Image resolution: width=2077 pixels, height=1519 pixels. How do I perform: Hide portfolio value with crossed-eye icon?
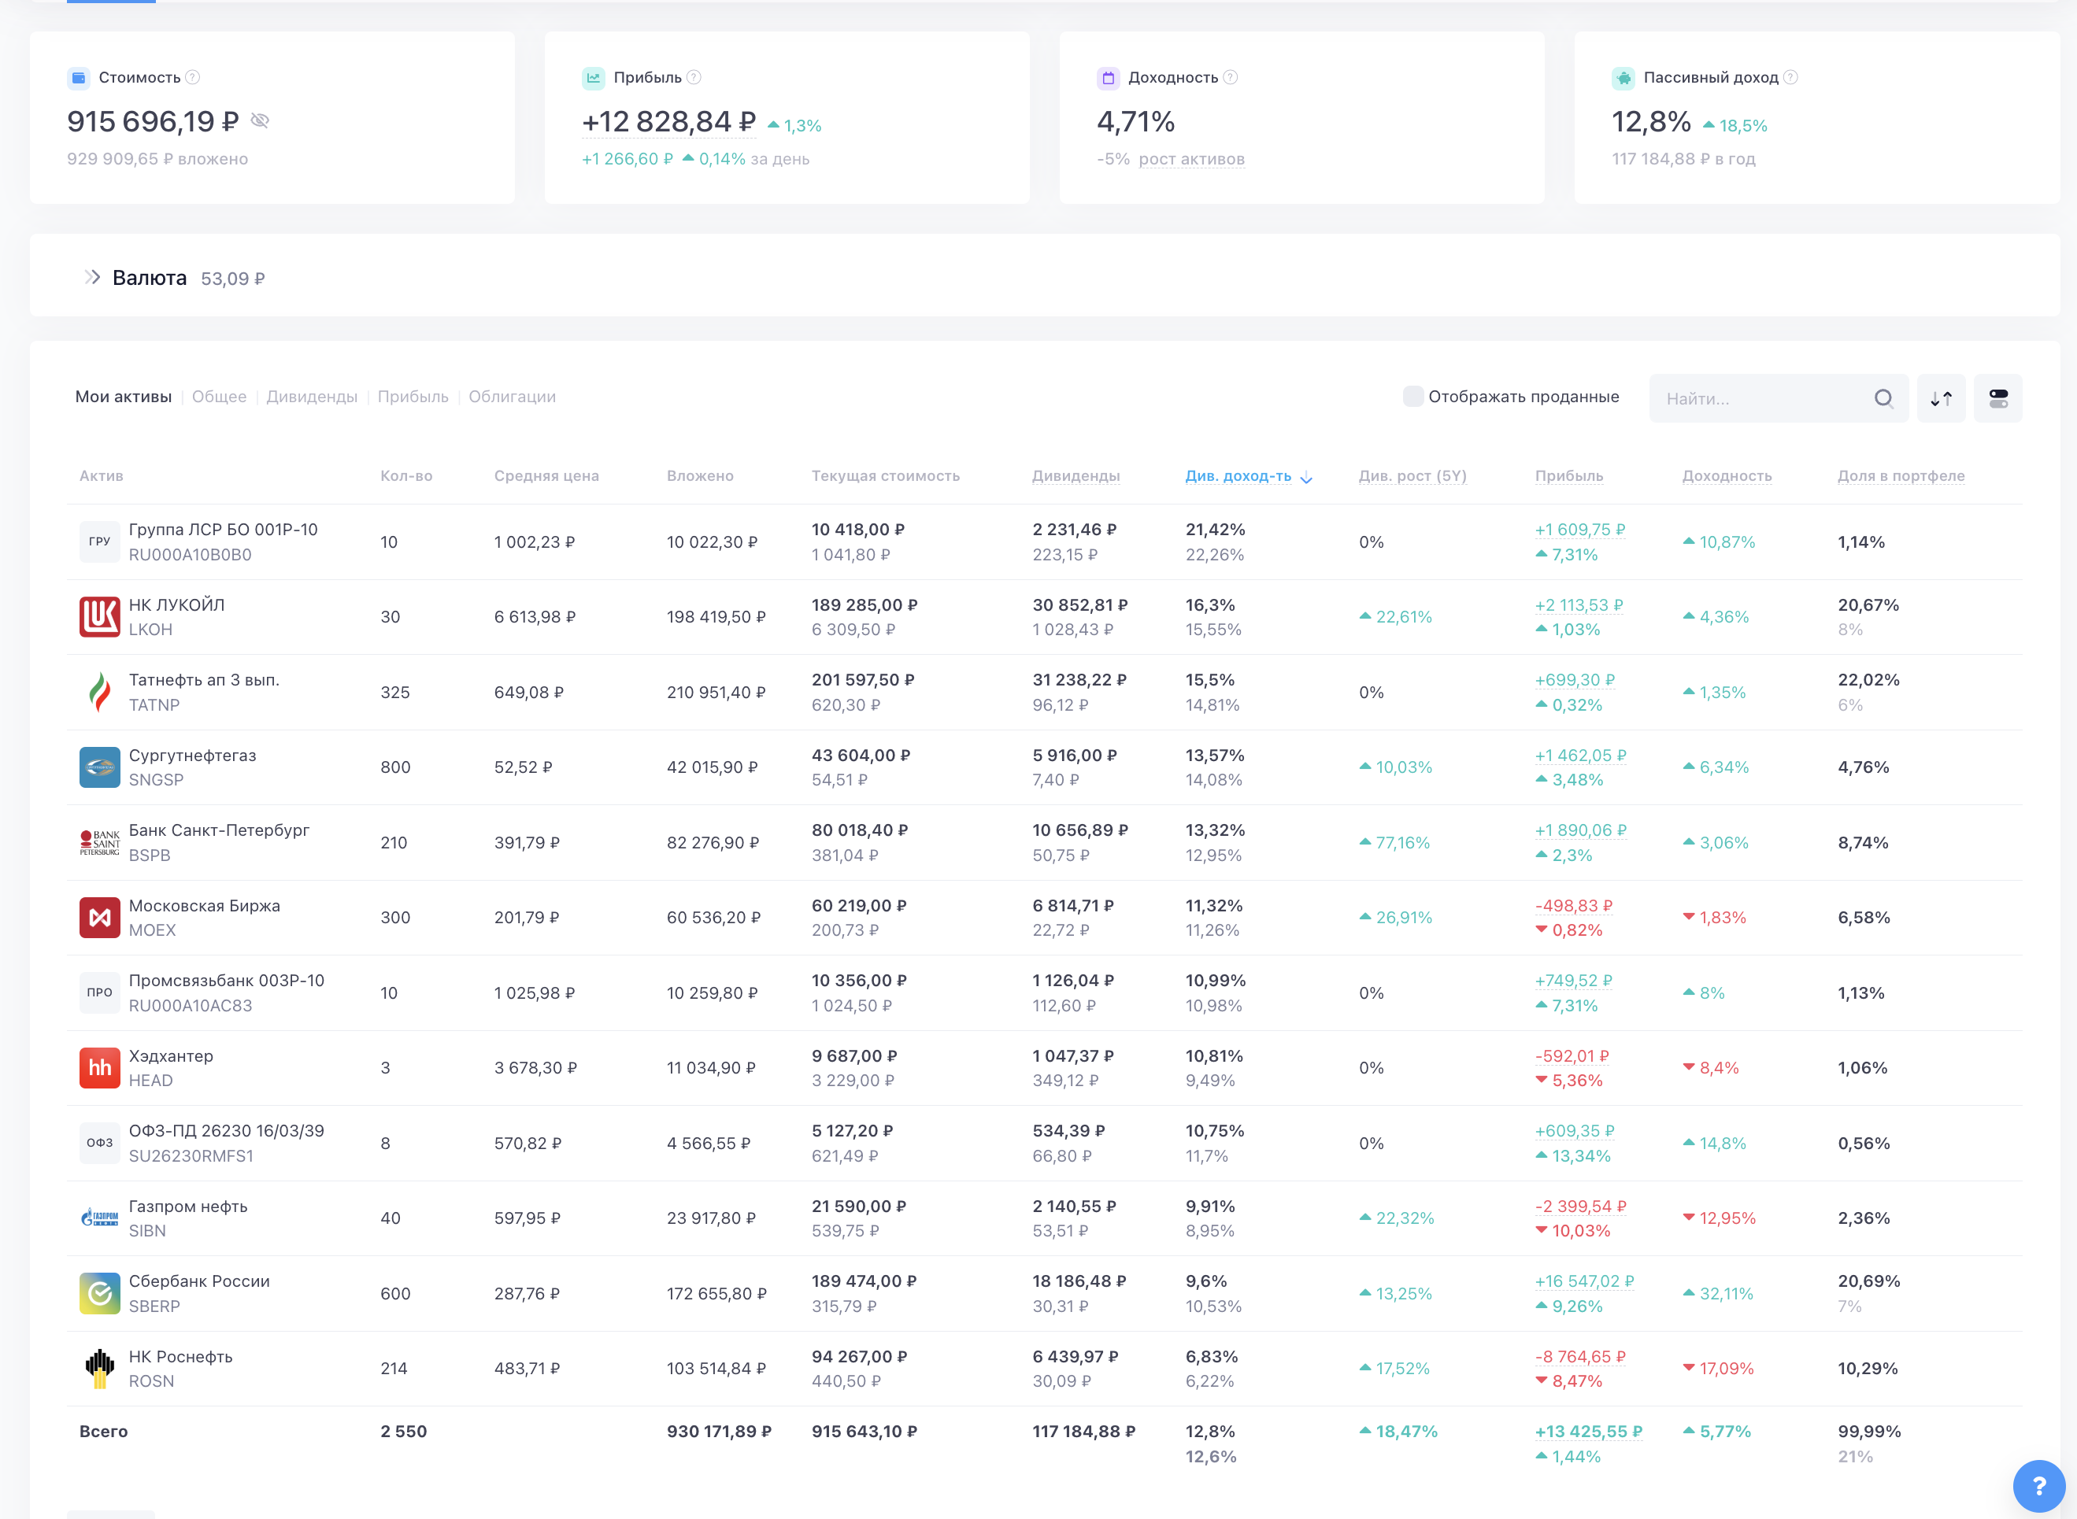point(261,120)
